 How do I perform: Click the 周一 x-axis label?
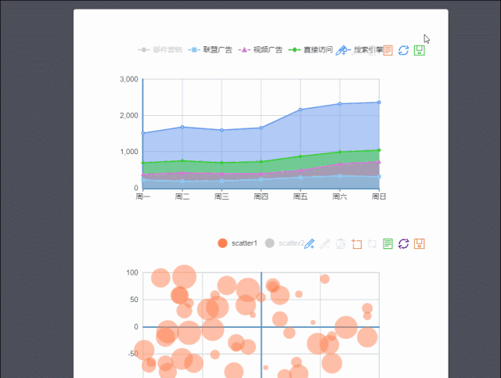click(x=142, y=196)
